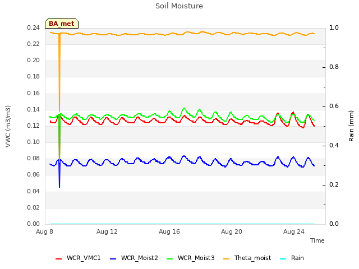
Task: Click the Rain (mm) axis label
Action: click(351, 126)
